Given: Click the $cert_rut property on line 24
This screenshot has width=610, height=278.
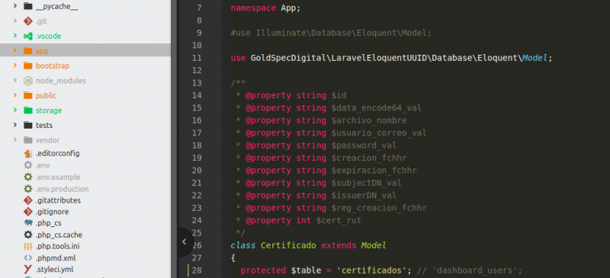Looking at the screenshot, I should pyautogui.click(x=339, y=220).
